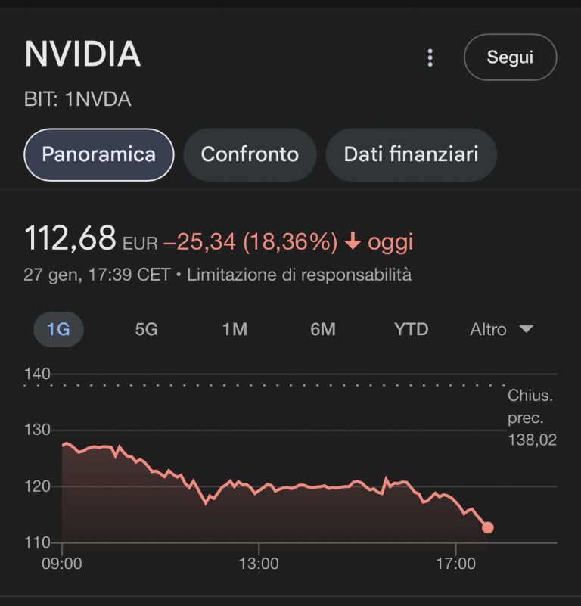Viewport: 581px width, 606px height.
Task: Click the 112,68 EUR price value
Action: point(92,238)
